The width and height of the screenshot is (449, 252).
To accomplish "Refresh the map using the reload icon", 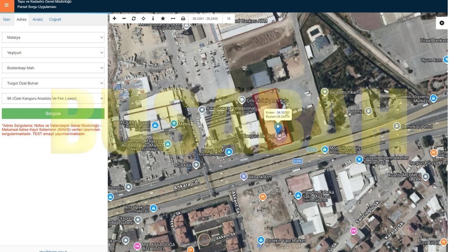I will (x=134, y=19).
